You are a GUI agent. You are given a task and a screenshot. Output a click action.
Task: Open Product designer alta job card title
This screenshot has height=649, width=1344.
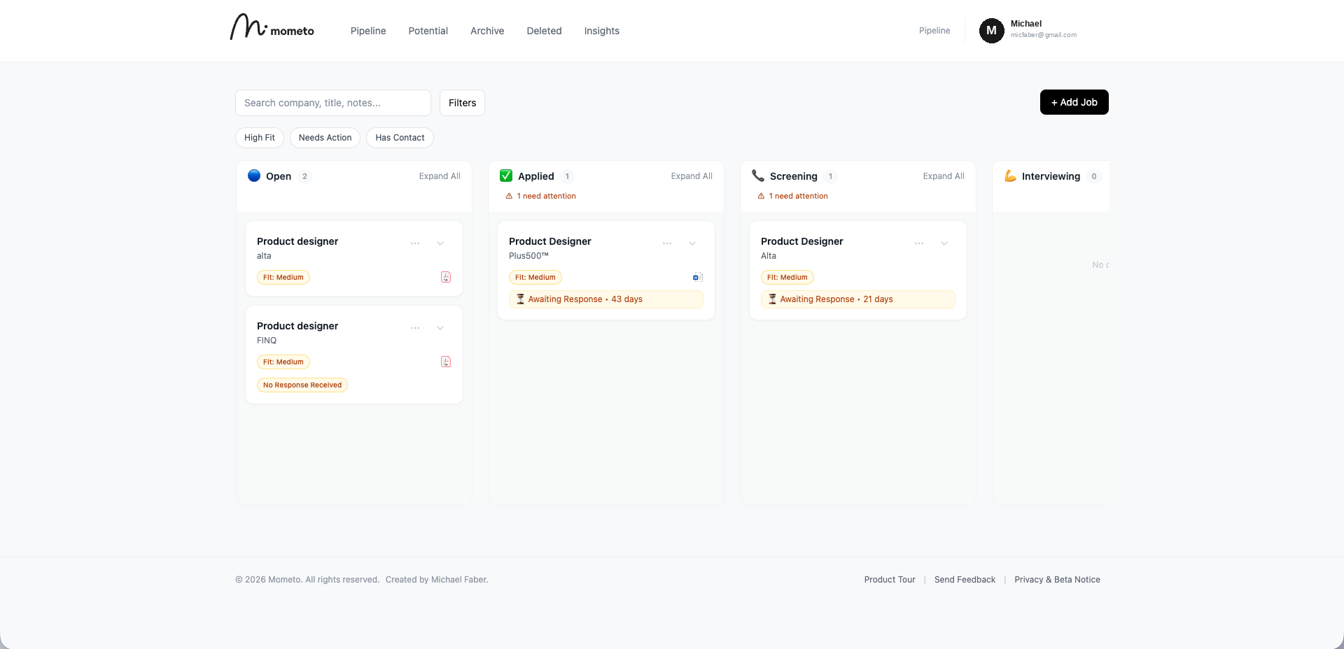click(x=297, y=241)
